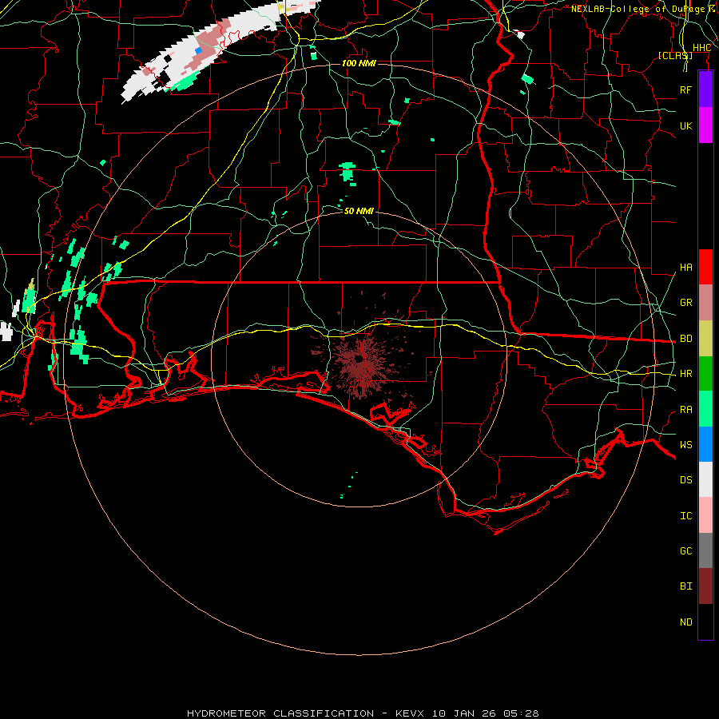The image size is (719, 719).
Task: Click the 'ND' legend label
Action: click(x=685, y=622)
